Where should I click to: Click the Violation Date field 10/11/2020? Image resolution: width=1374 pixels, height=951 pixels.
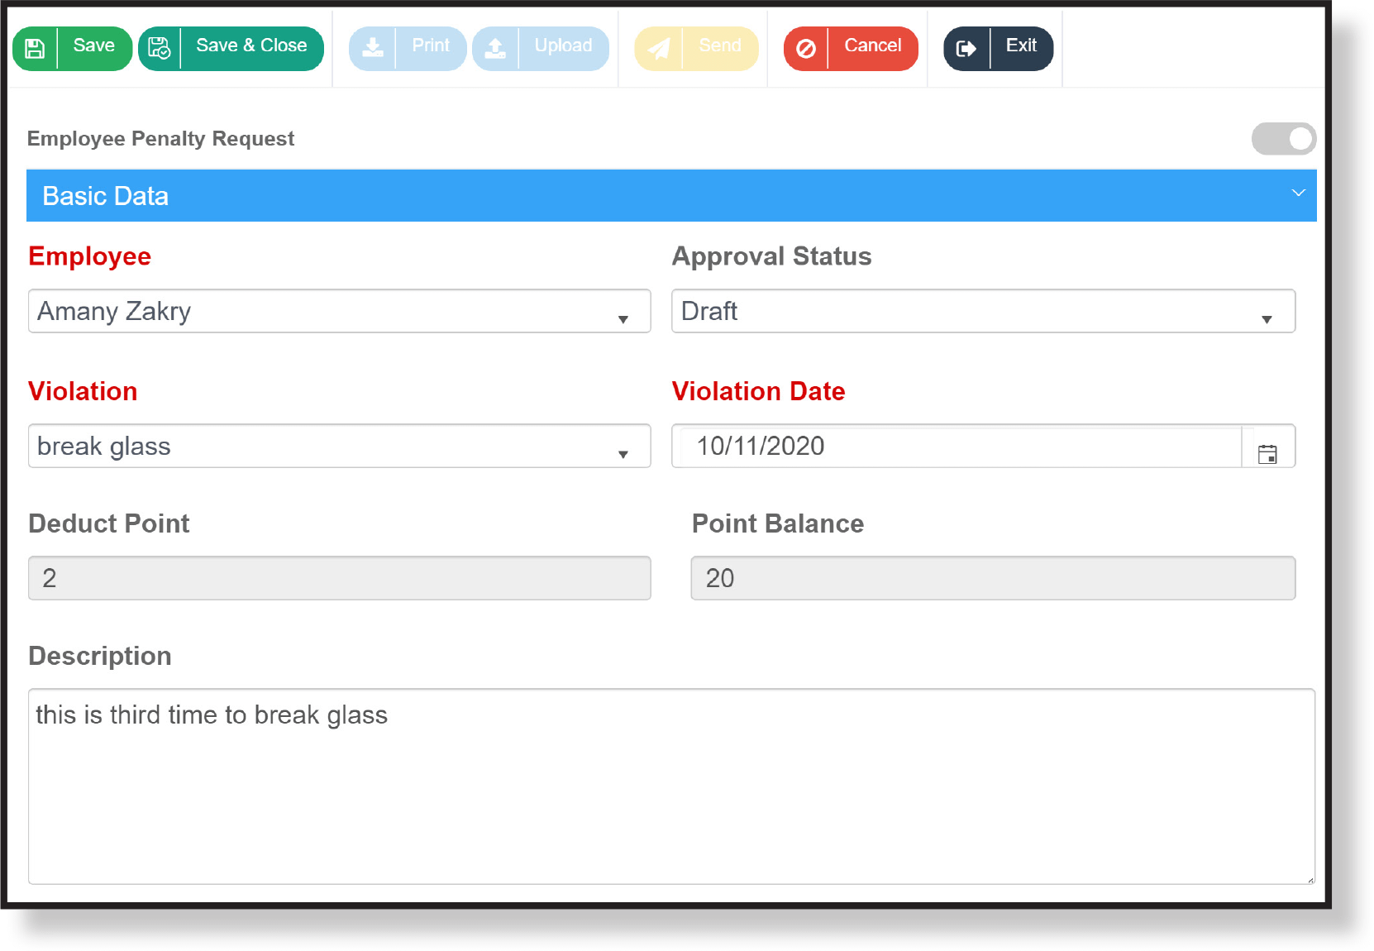(957, 446)
